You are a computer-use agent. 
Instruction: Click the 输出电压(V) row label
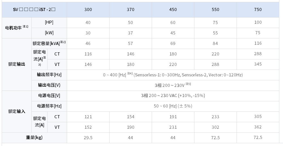[49, 85]
